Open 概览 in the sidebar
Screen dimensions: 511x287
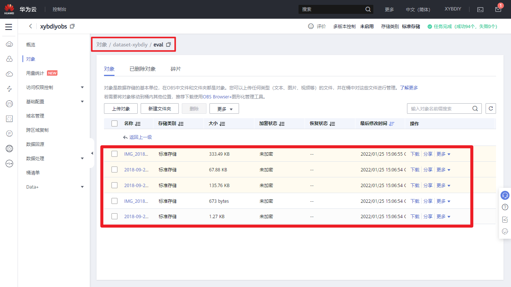pos(31,45)
